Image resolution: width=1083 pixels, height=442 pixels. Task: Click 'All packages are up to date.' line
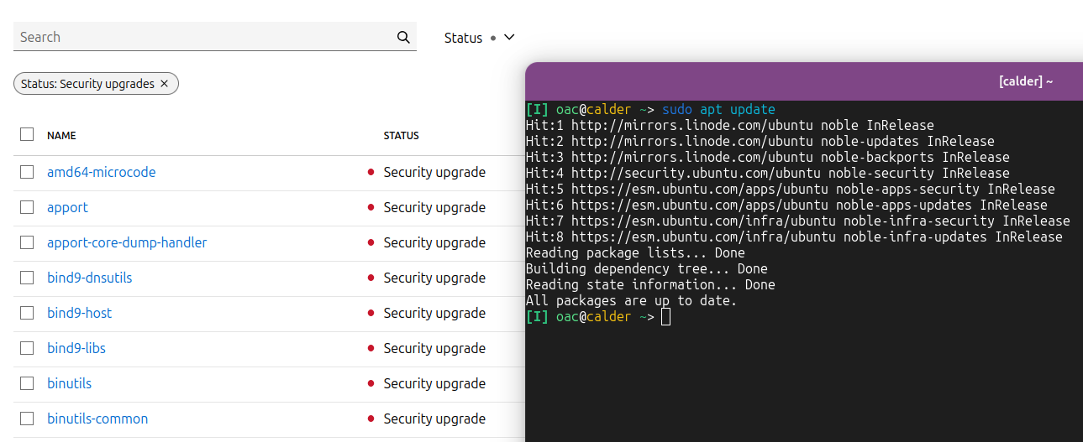pos(631,301)
